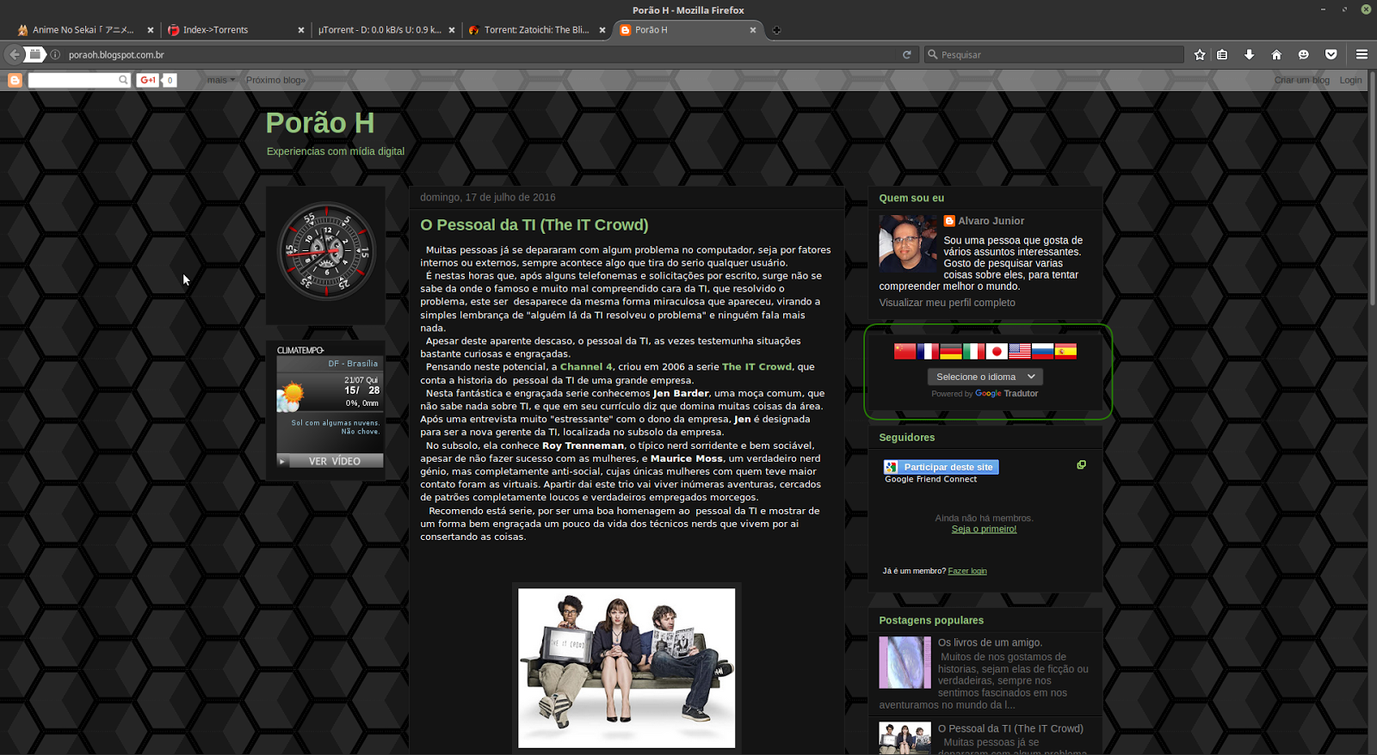Click the reload page icon
The width and height of the screenshot is (1377, 755).
[906, 54]
